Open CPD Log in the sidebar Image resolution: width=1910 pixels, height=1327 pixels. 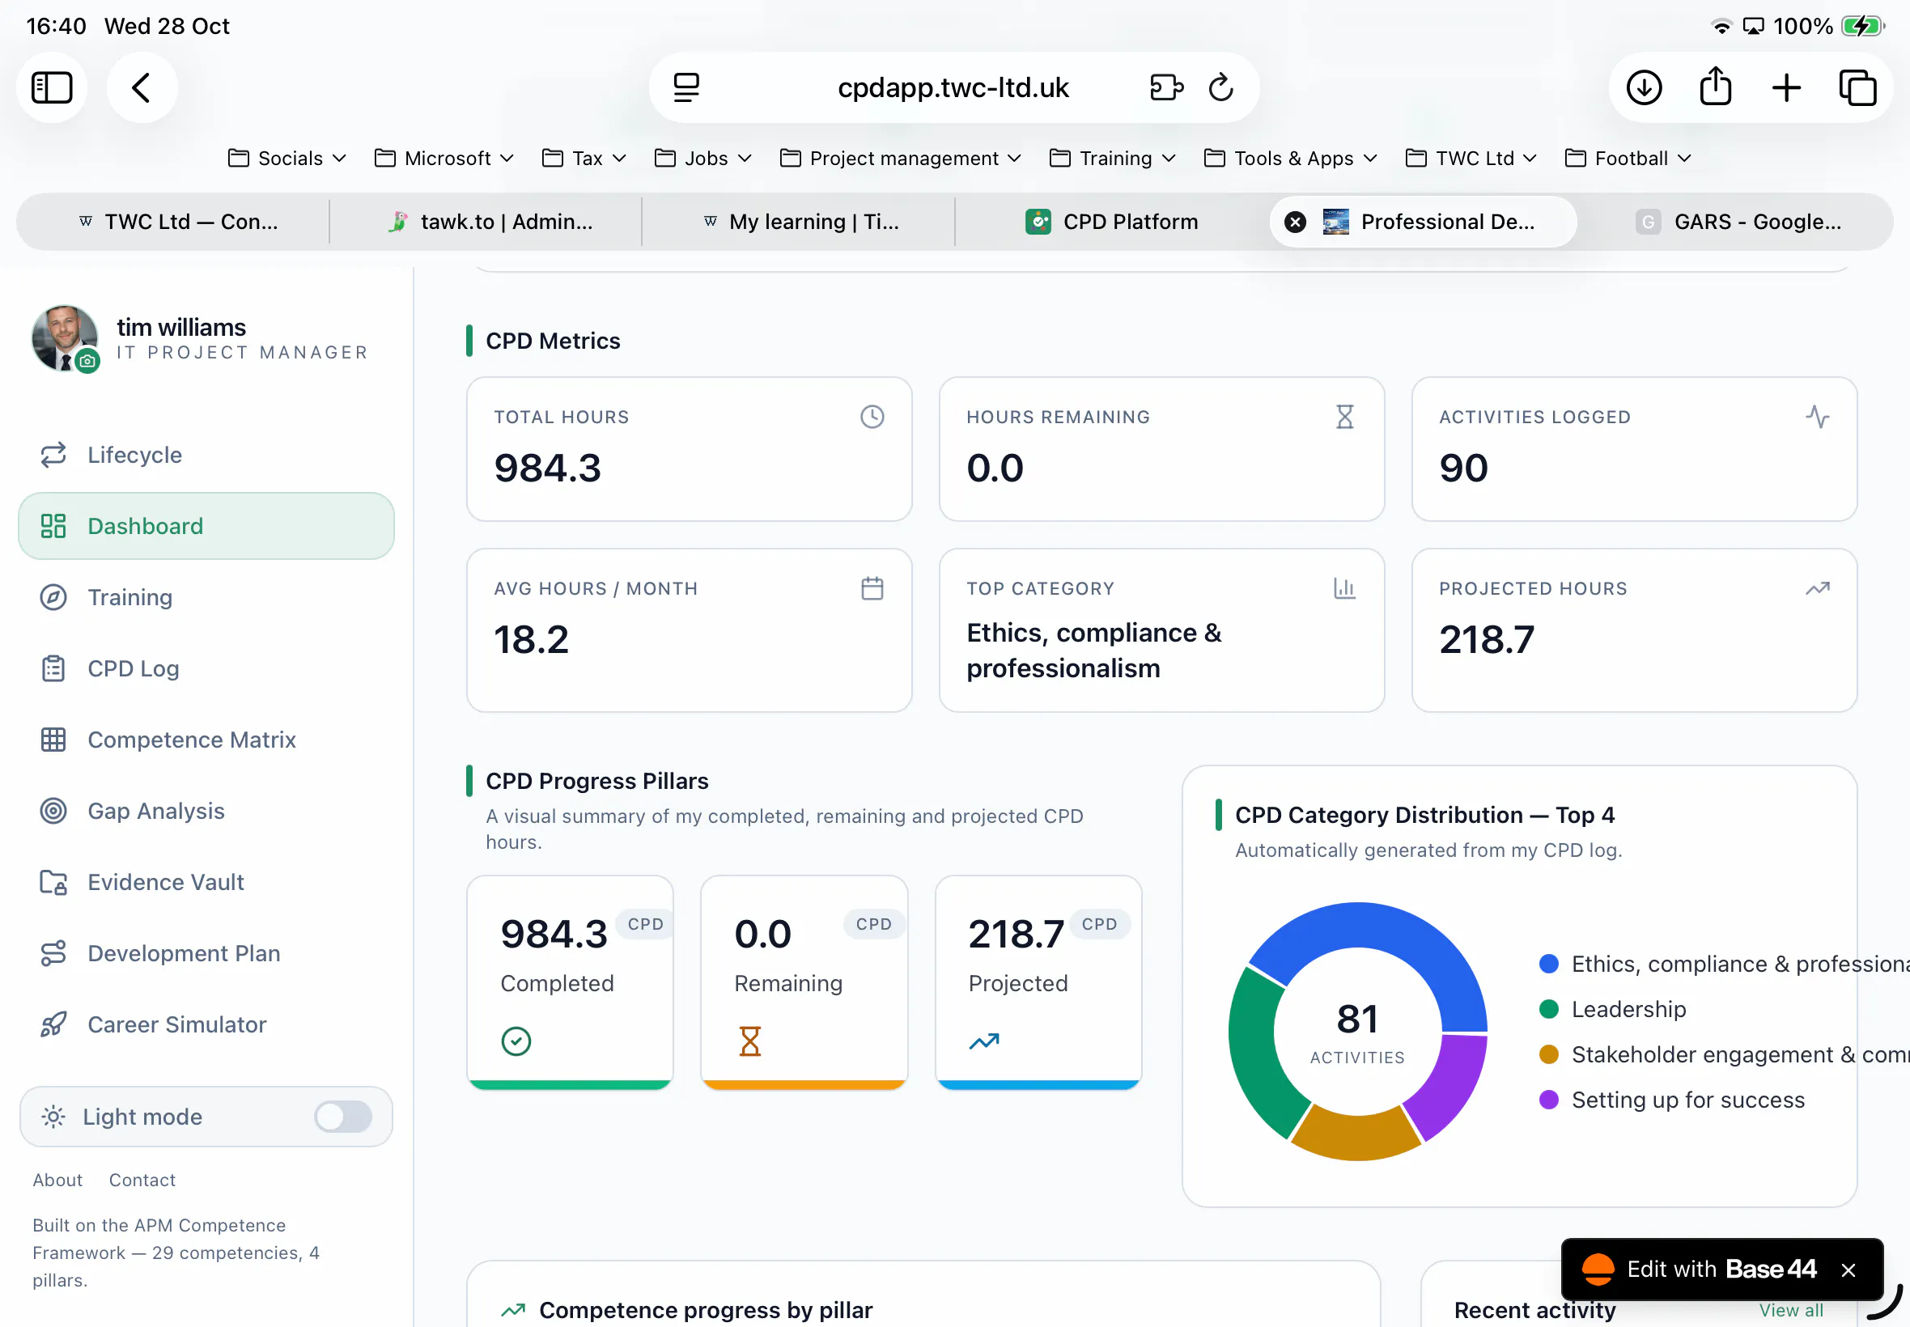206,668
